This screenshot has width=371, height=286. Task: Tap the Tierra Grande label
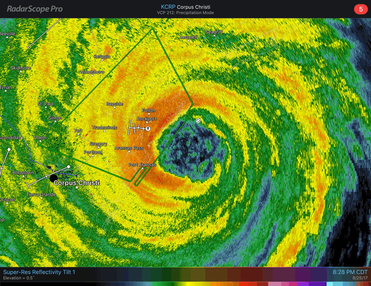[x=41, y=195]
